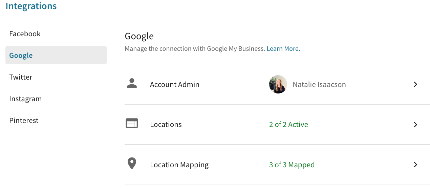Open the Instagram integration settings
Screen dimensions: 430x191
25,99
